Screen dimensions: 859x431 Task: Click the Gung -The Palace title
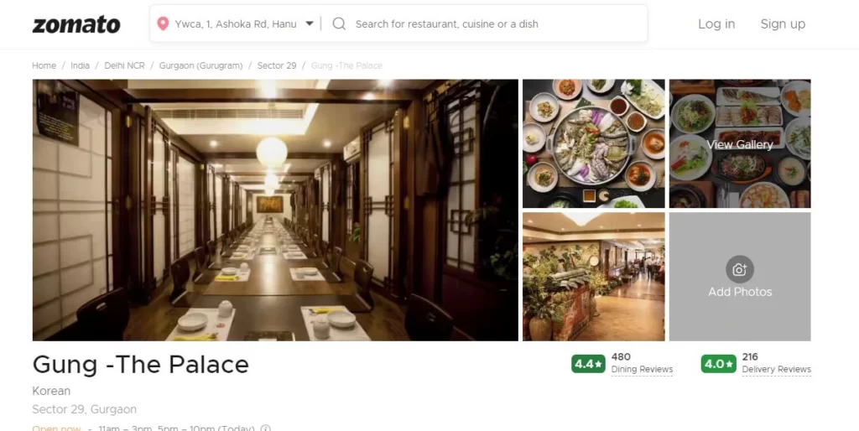point(141,365)
